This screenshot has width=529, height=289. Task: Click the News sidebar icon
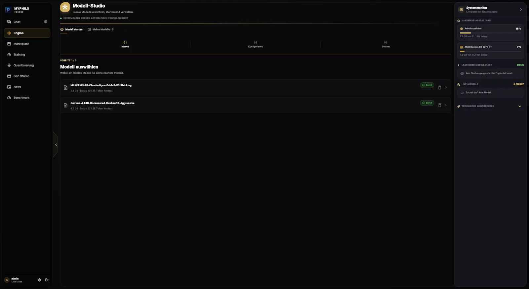[x=9, y=87]
